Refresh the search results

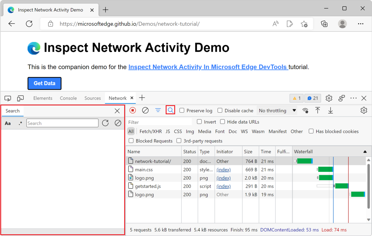click(105, 123)
